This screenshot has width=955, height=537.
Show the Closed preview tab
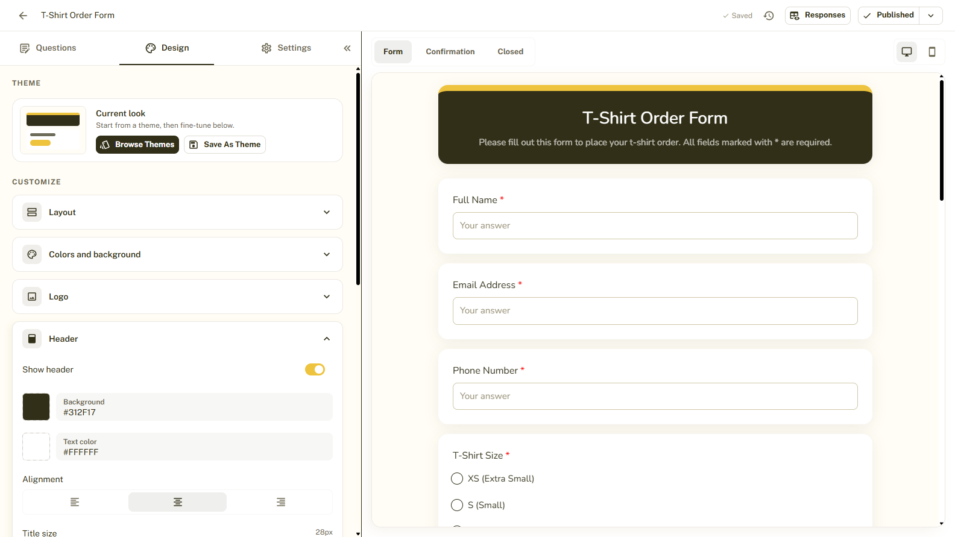coord(511,52)
